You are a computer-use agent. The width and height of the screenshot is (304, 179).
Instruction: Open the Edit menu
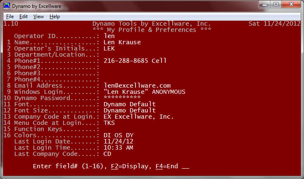pyautogui.click(x=24, y=17)
